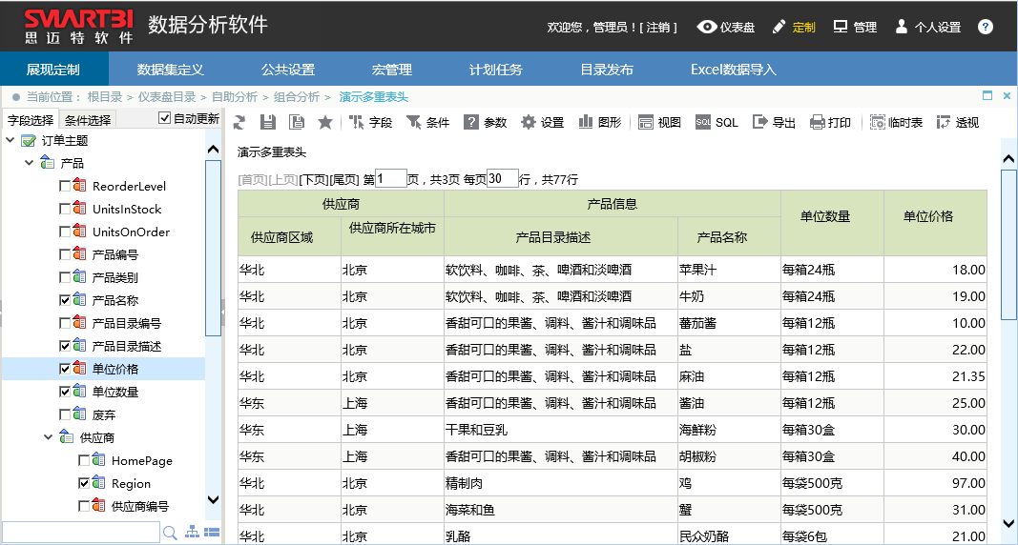Open the 参数 parameters tool
The height and width of the screenshot is (545, 1018).
[x=485, y=123]
